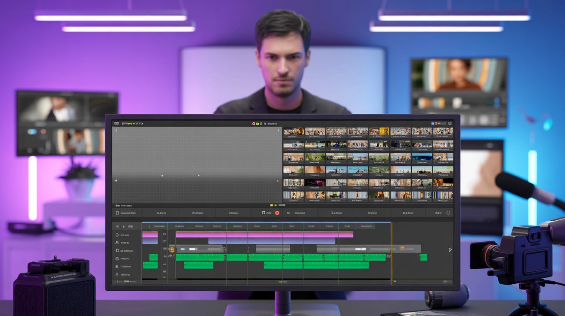Click the third track's rectangle header icon
565x316 pixels.
(117, 251)
